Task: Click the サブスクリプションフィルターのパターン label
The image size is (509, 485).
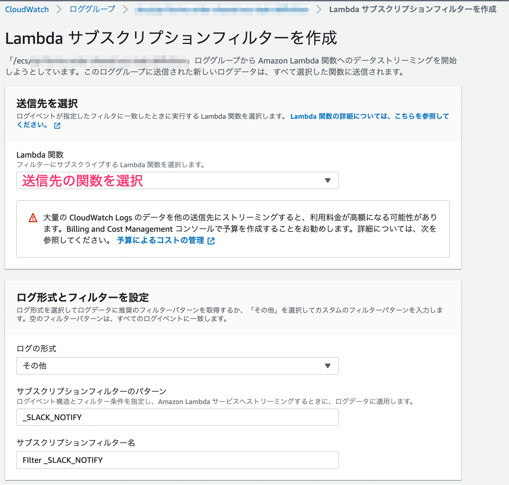Action: pos(92,391)
